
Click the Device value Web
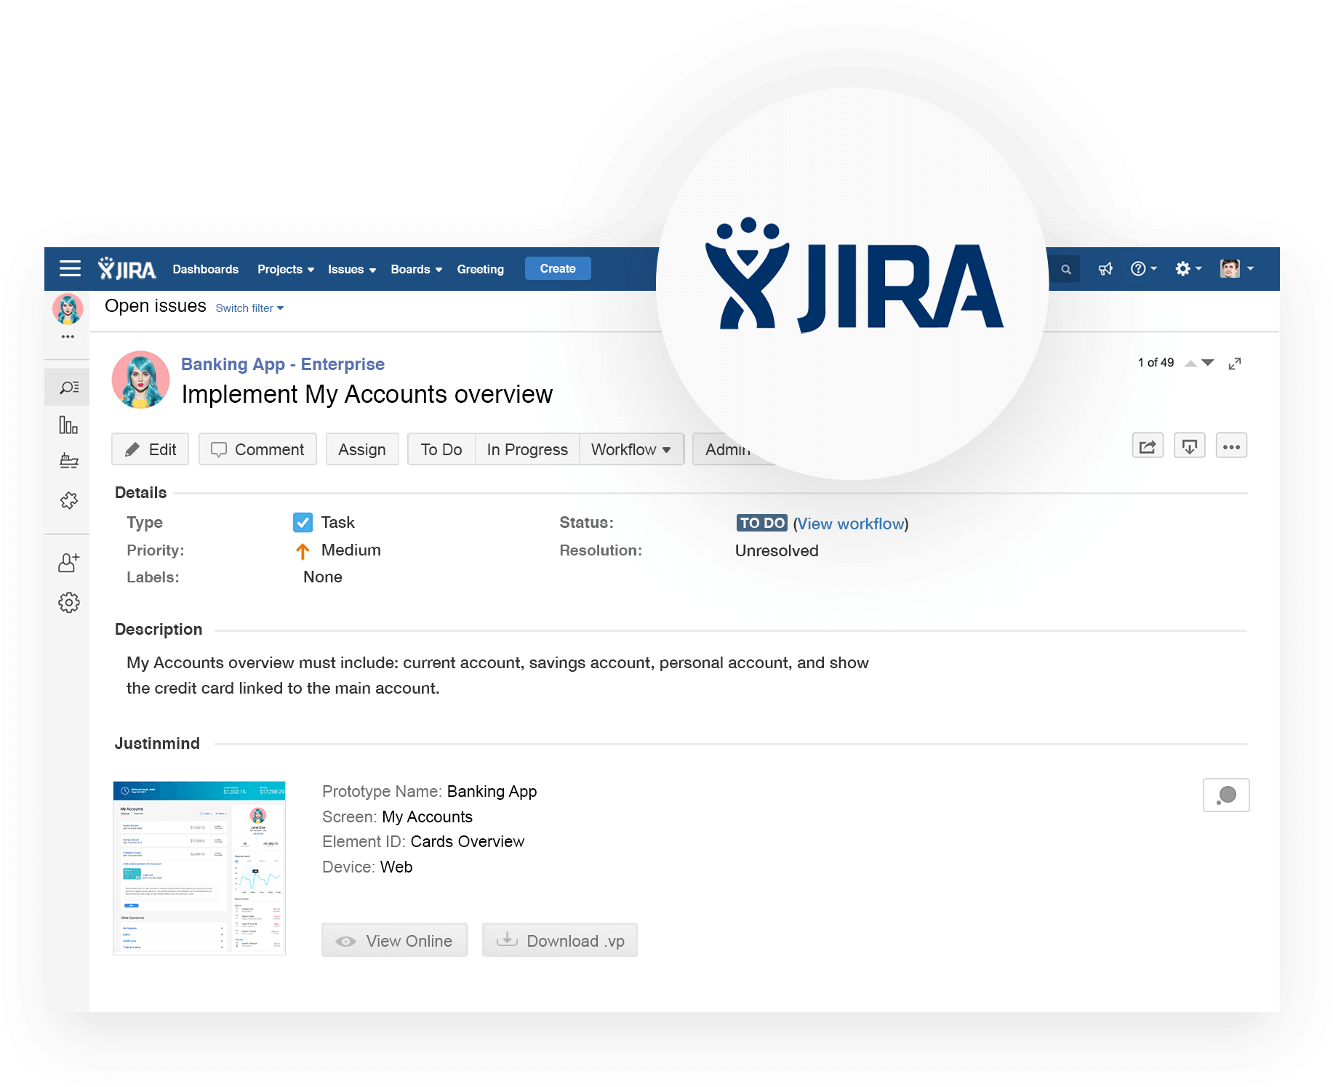[396, 867]
